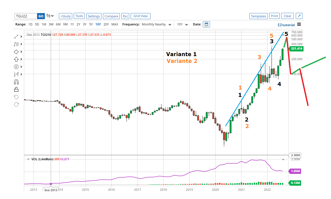This screenshot has width=331, height=199.
Task: Click the GO button
Action: [x=41, y=16]
